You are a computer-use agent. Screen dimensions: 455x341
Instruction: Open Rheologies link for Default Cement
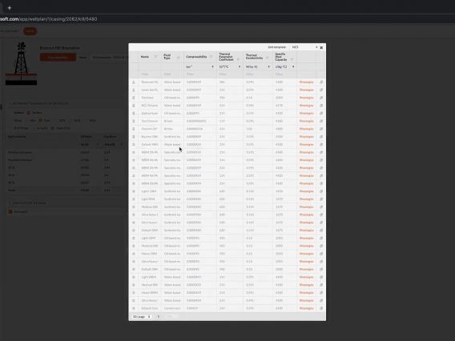307,308
